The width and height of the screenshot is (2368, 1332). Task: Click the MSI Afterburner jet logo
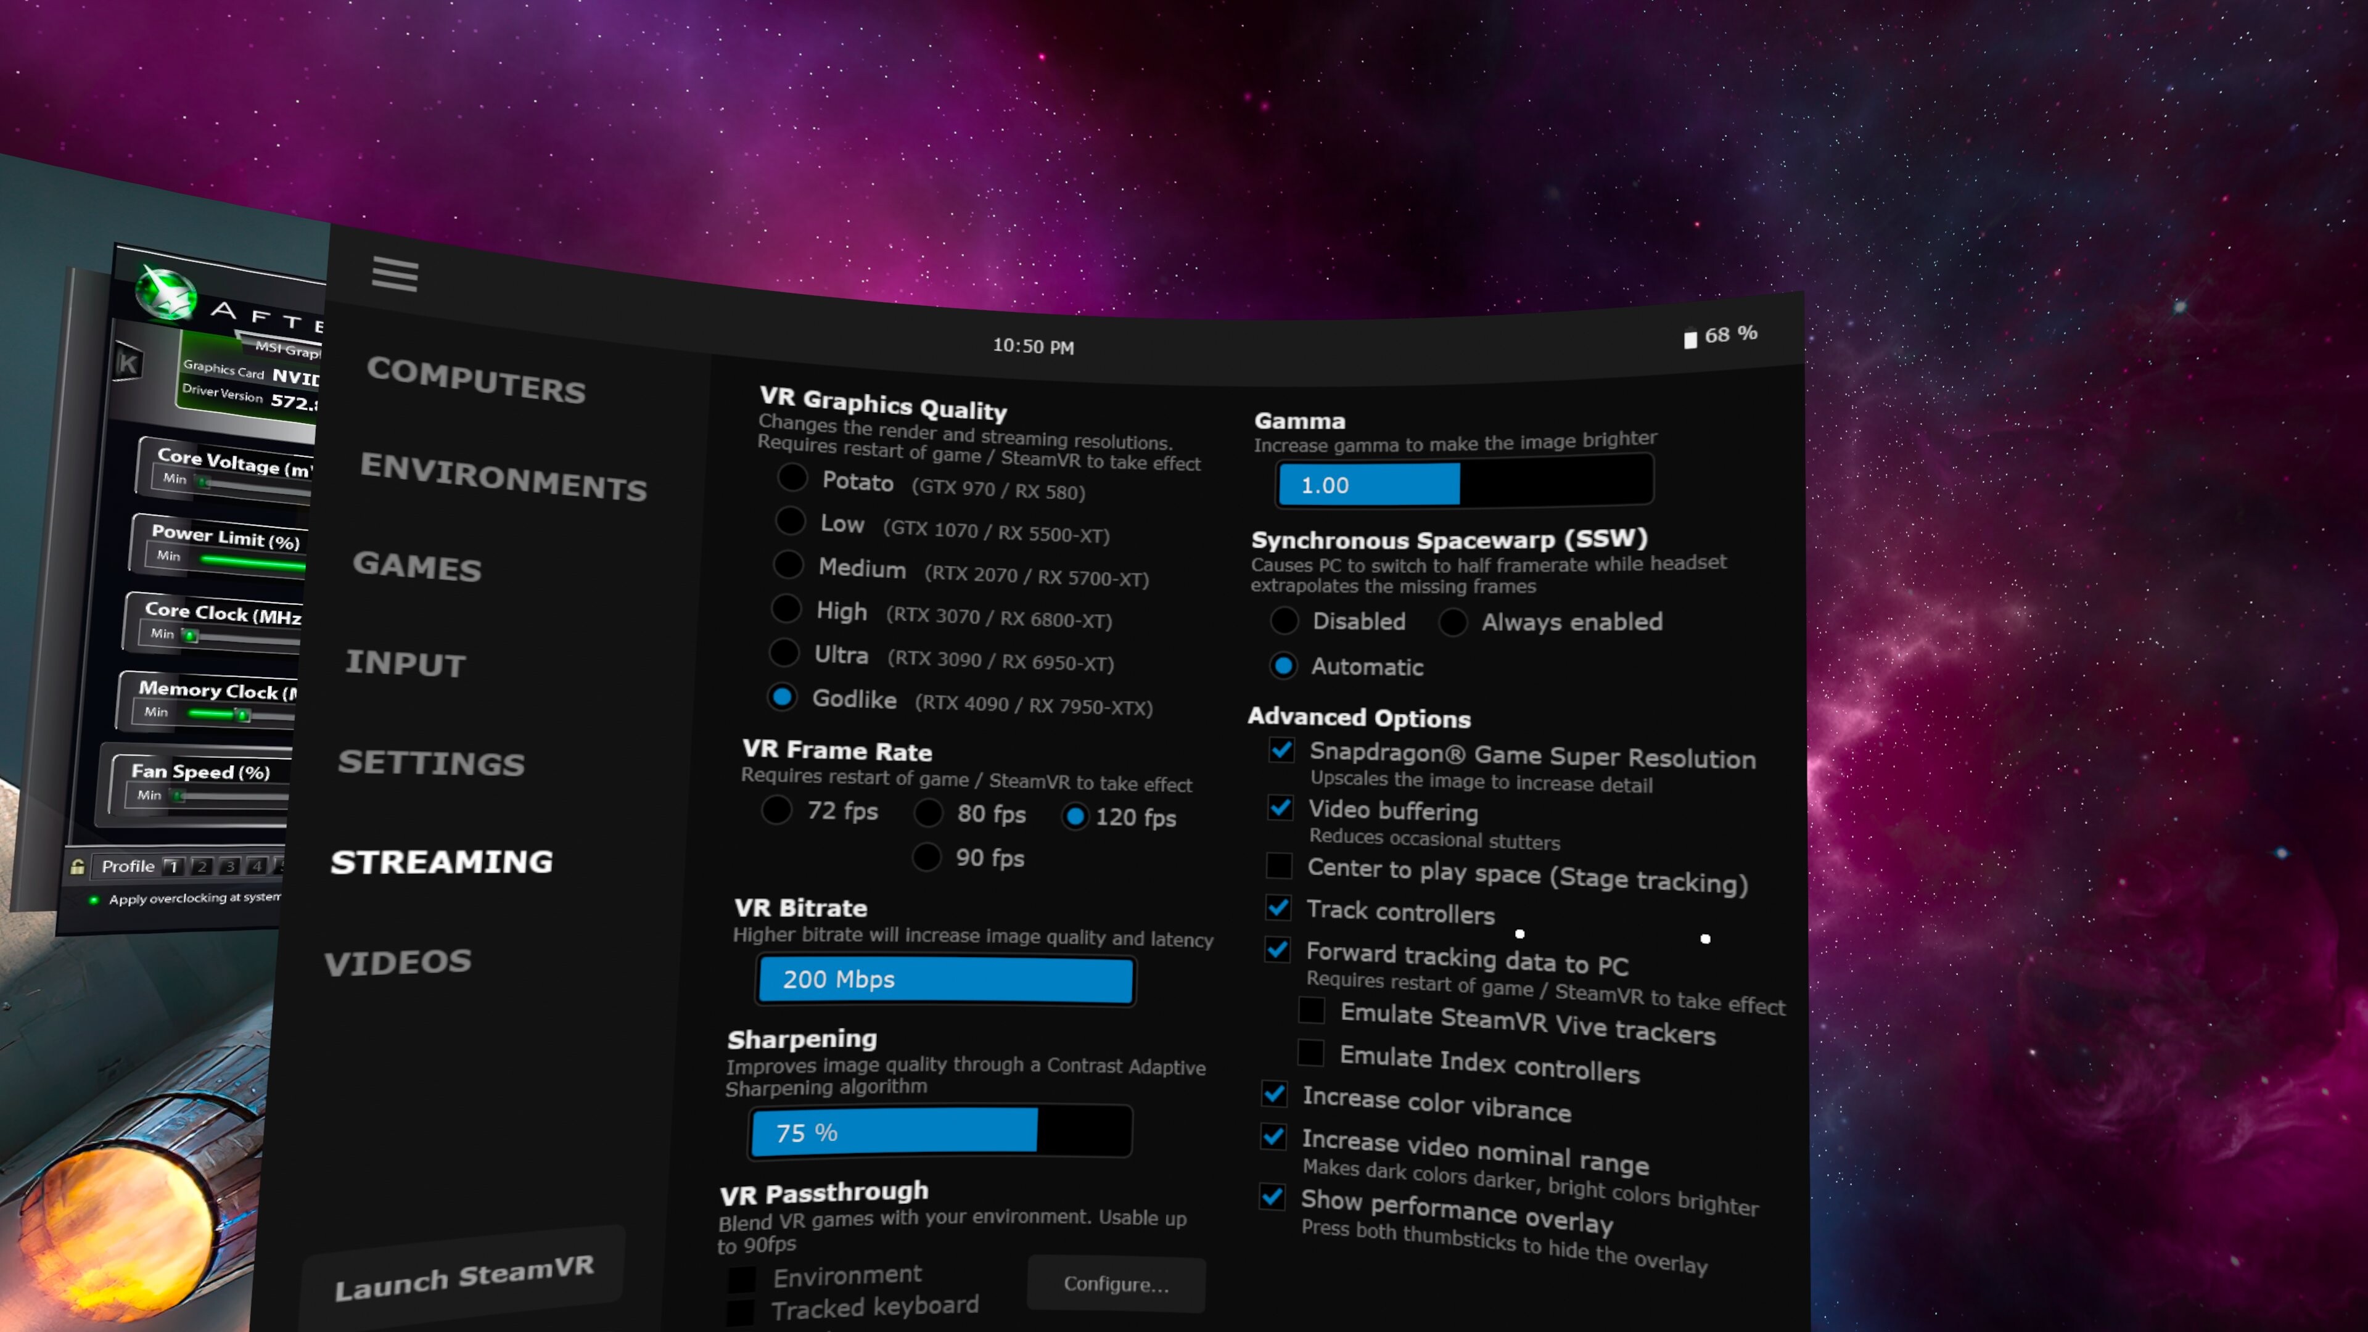pyautogui.click(x=166, y=294)
